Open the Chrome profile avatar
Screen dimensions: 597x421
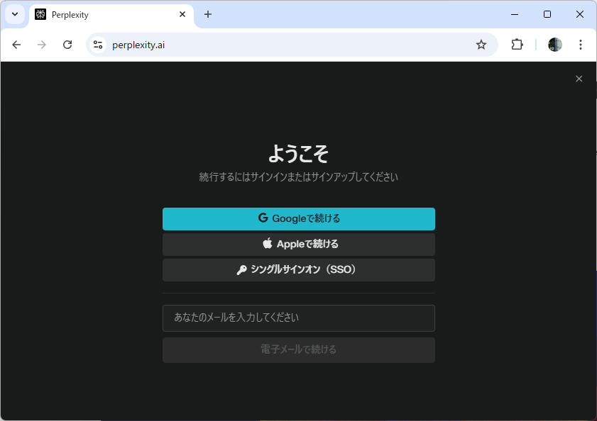pos(554,45)
